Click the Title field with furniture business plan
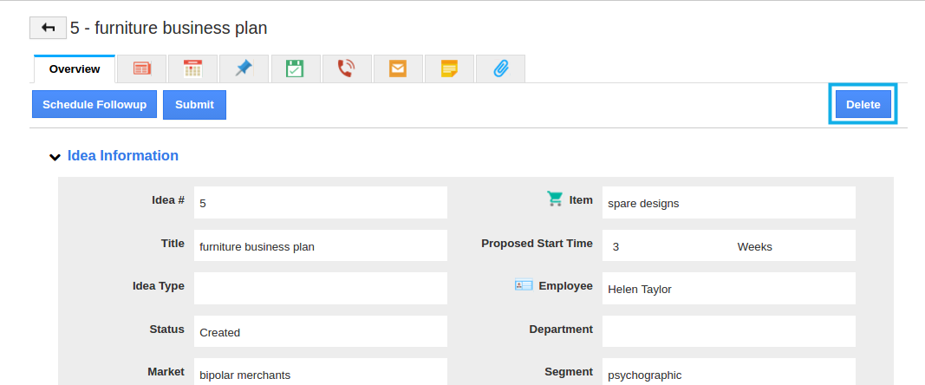The image size is (925, 385). pyautogui.click(x=321, y=245)
